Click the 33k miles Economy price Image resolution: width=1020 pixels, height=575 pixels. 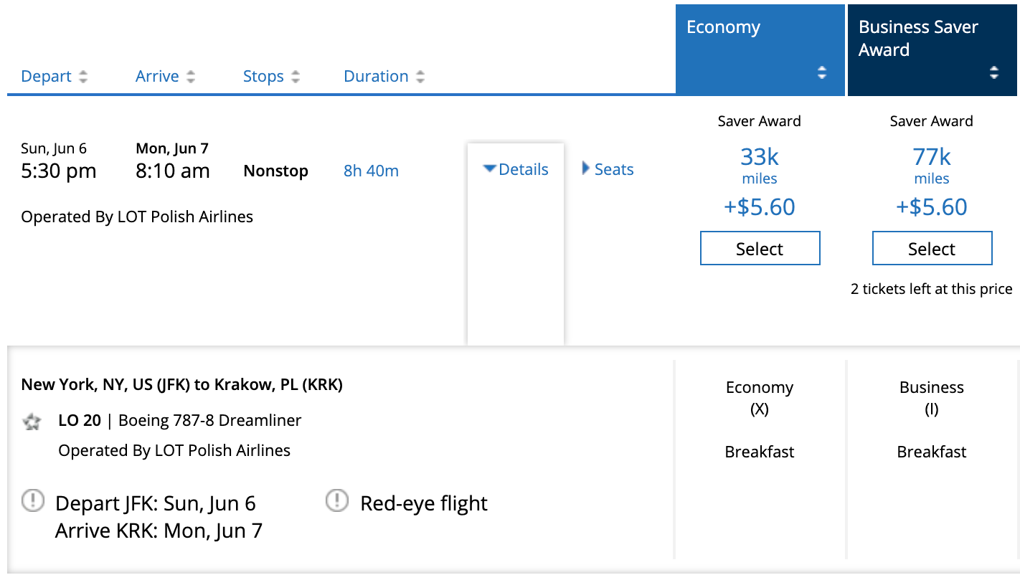click(x=760, y=157)
